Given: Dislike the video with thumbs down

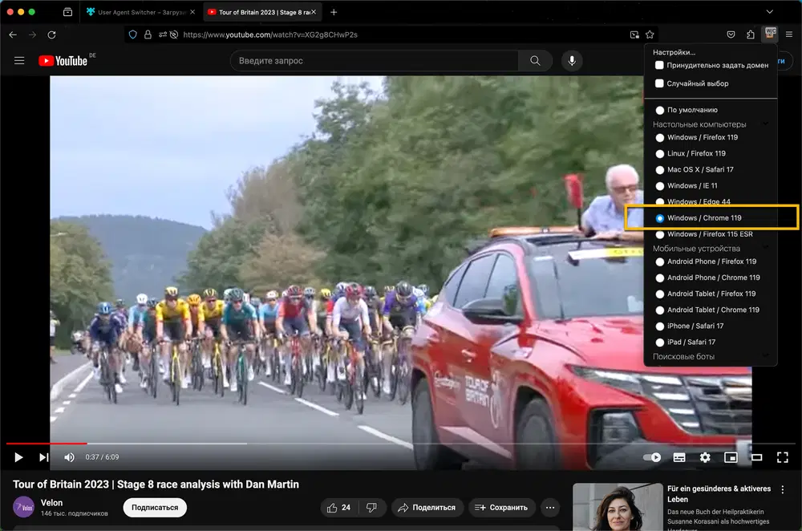Looking at the screenshot, I should 372,508.
